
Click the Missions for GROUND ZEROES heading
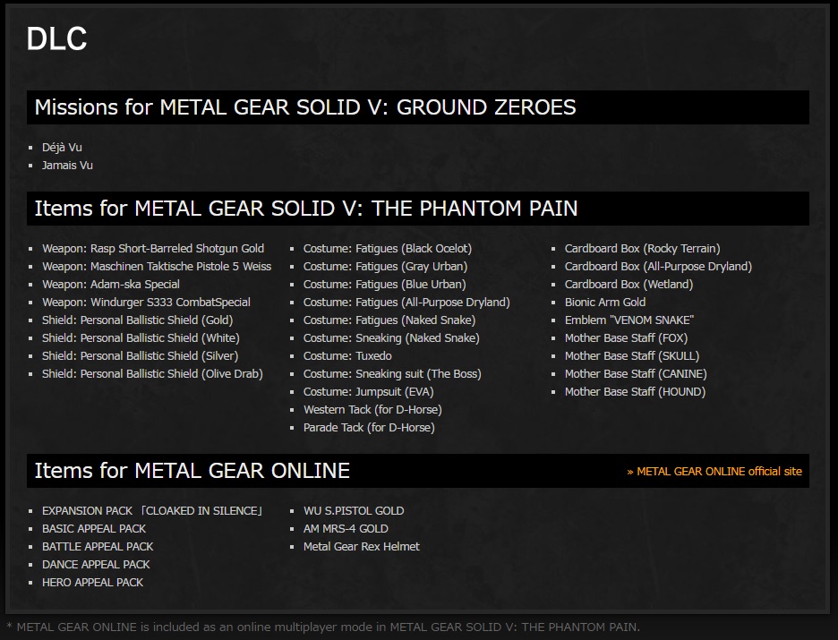[305, 107]
